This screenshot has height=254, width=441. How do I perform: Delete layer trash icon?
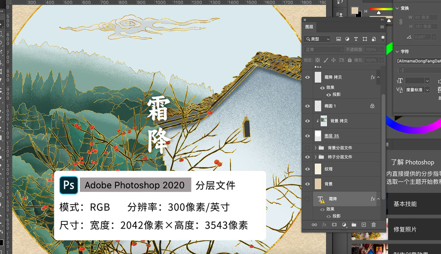pyautogui.click(x=373, y=225)
